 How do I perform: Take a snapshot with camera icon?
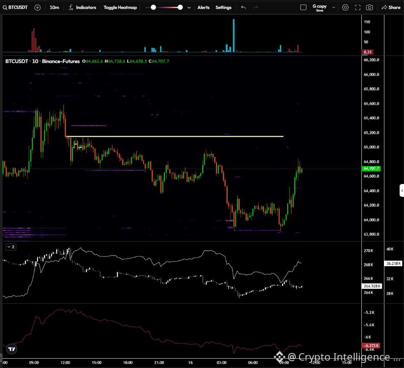click(x=369, y=8)
